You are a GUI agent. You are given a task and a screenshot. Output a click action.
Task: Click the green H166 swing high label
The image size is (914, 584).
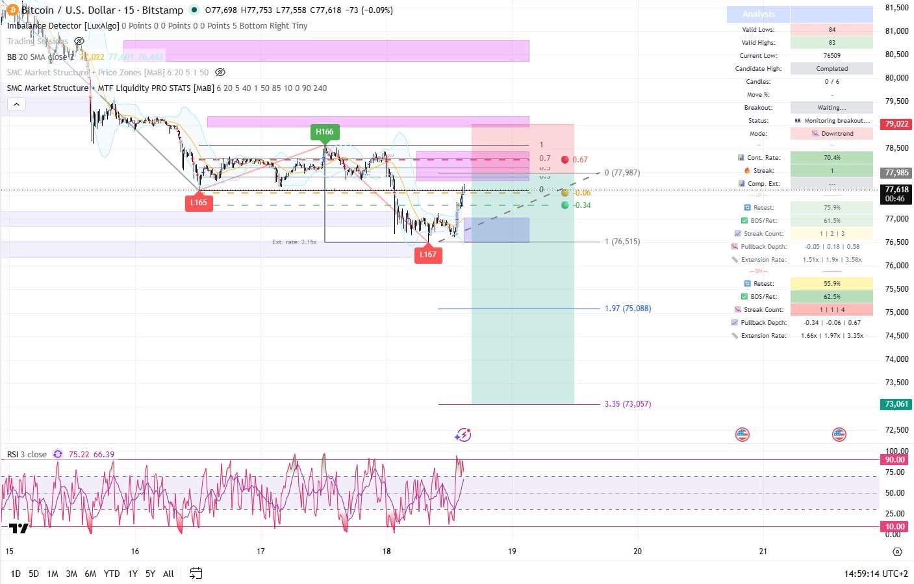[x=324, y=133]
